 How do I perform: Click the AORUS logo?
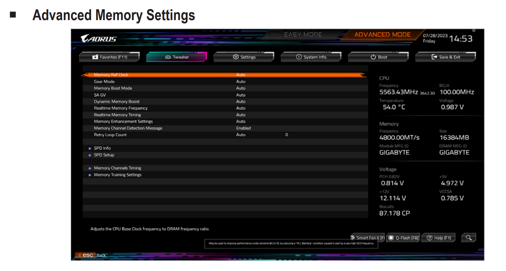coord(99,39)
